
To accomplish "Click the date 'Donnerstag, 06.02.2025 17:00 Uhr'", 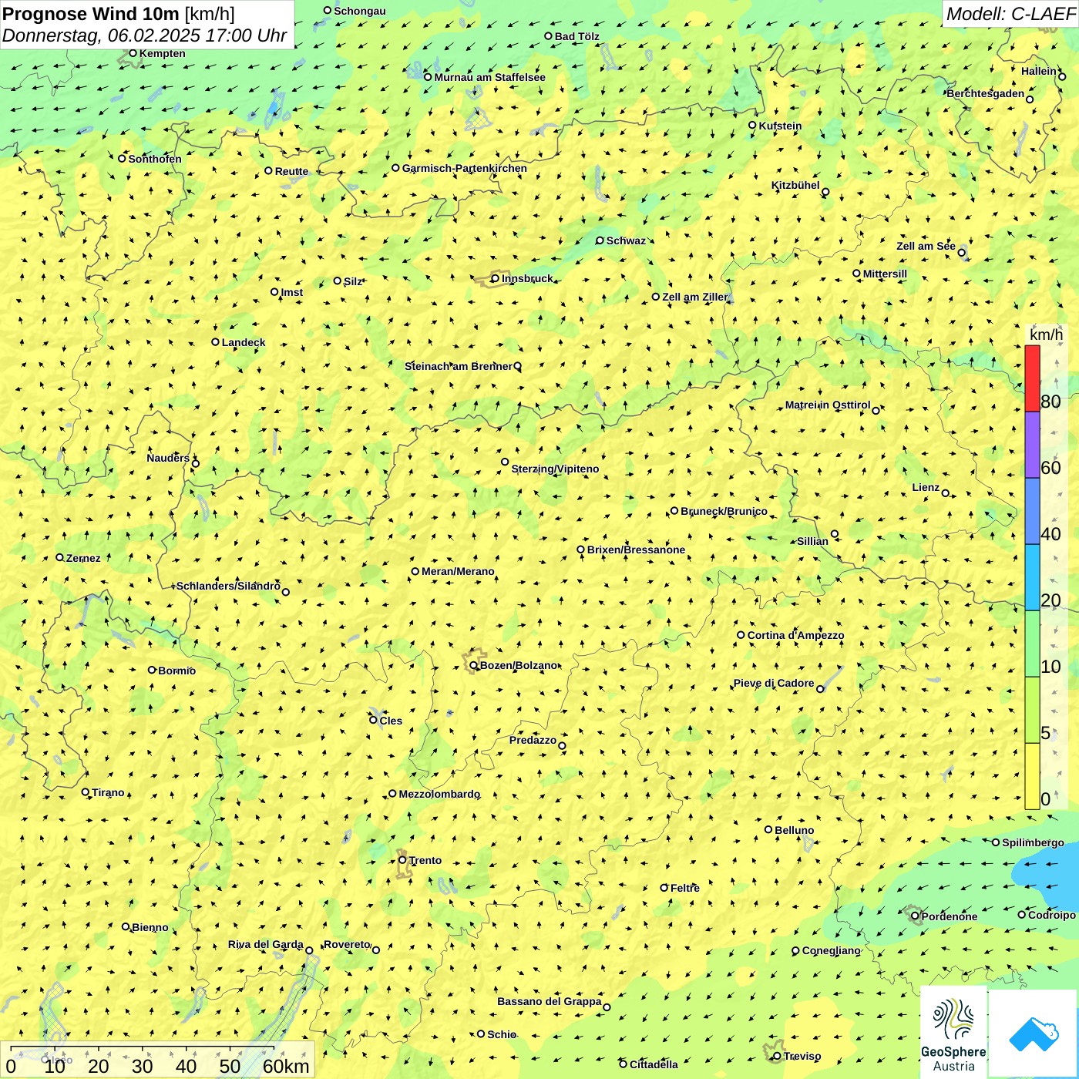I will pos(144,35).
